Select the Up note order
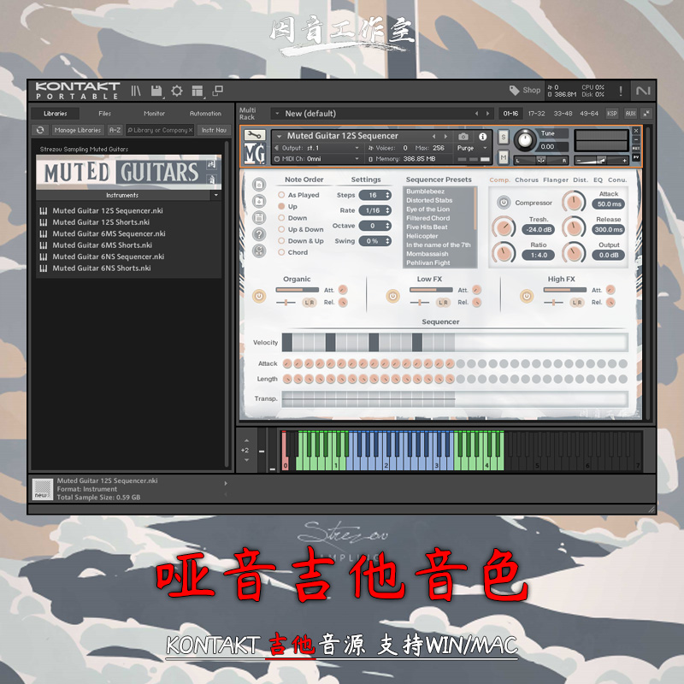The height and width of the screenshot is (684, 684). point(281,206)
